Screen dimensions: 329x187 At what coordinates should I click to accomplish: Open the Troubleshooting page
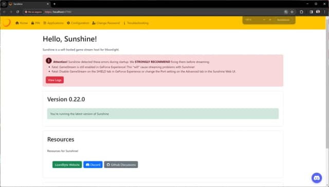[x=136, y=23]
